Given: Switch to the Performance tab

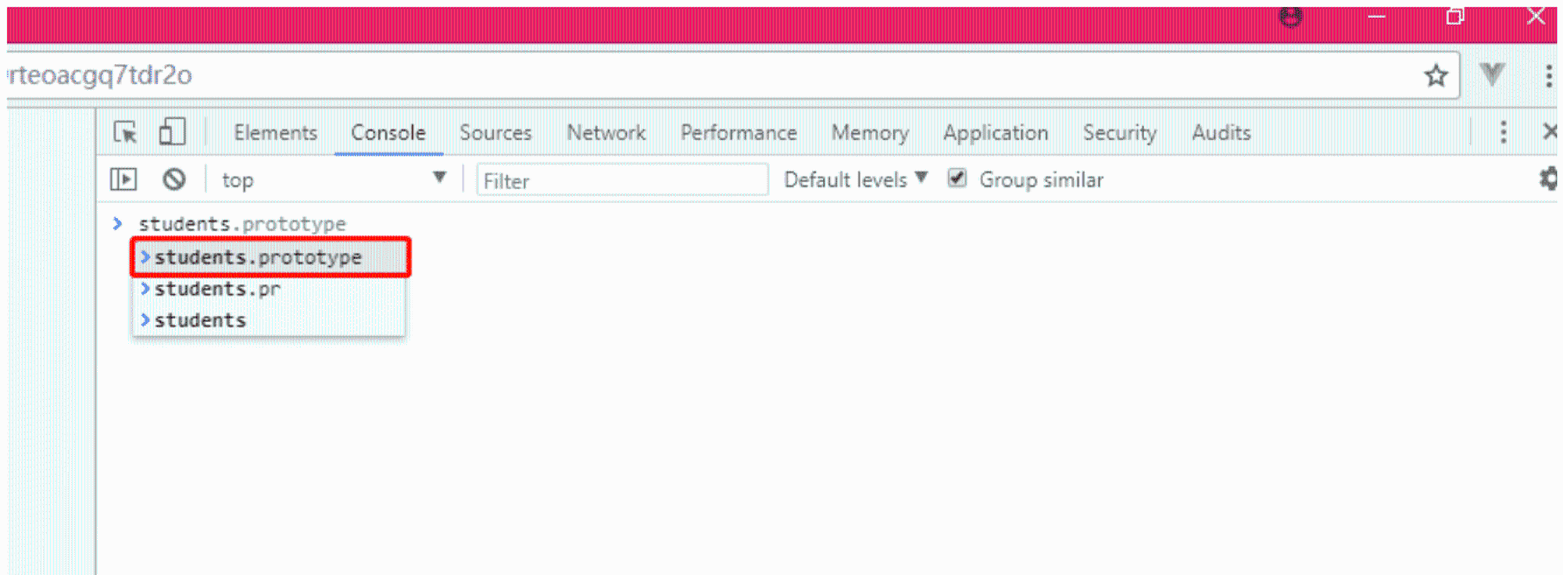Looking at the screenshot, I should (739, 133).
